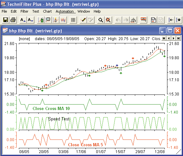Open the Filter menu
The height and width of the screenshot is (156, 183).
24,11
